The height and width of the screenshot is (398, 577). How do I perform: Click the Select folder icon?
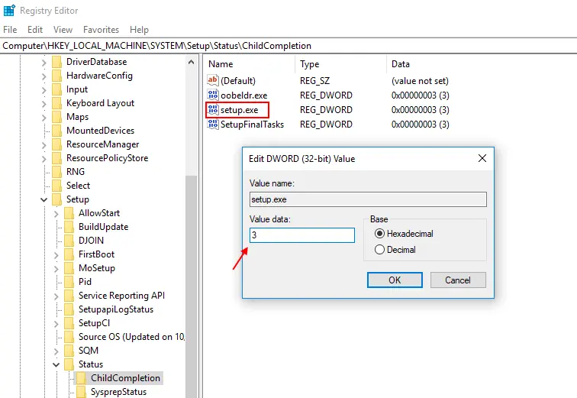(x=56, y=186)
